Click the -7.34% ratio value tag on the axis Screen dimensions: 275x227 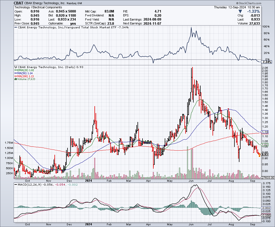tap(267, 62)
